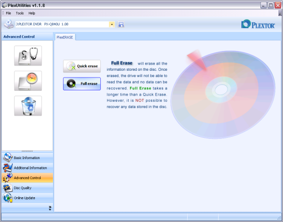Open the File menu
The width and height of the screenshot is (283, 222).
coord(8,13)
